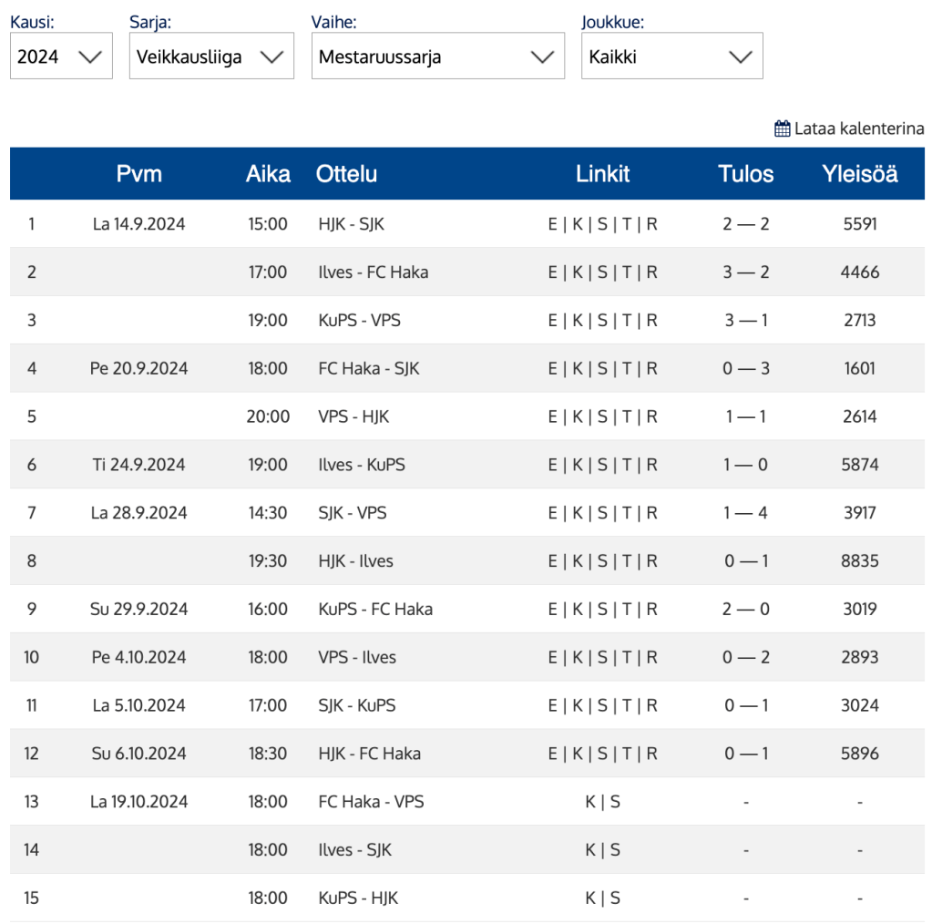Image resolution: width=932 pixels, height=924 pixels.
Task: Click K link for KuPS - VPS match
Action: (x=578, y=321)
